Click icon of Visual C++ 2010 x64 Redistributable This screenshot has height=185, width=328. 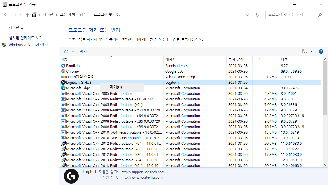coord(63,132)
